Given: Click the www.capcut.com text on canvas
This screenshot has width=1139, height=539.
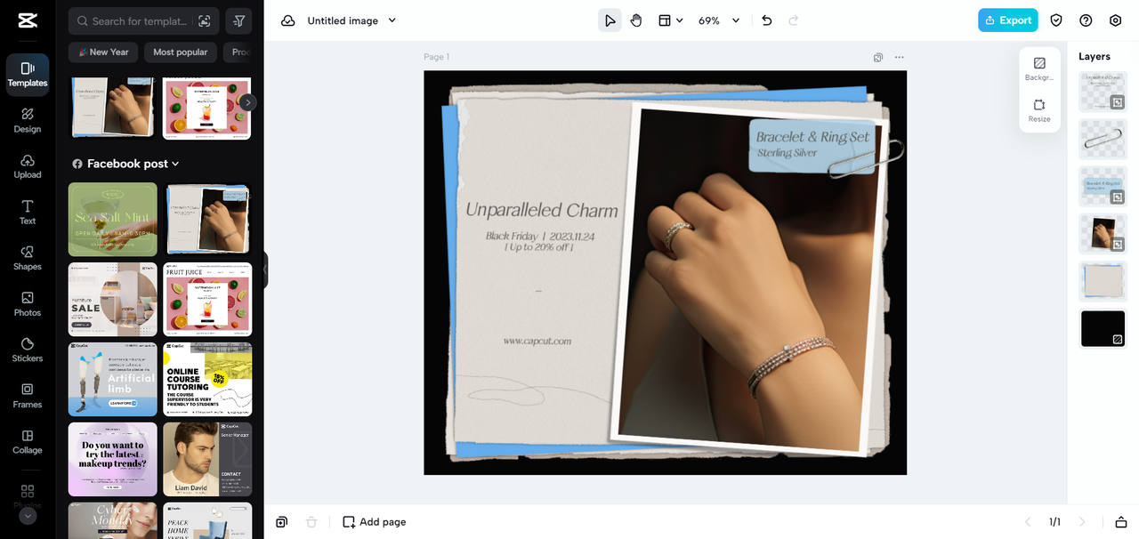Looking at the screenshot, I should point(537,341).
